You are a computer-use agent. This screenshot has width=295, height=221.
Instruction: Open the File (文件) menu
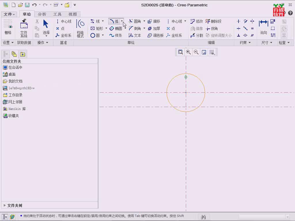pyautogui.click(x=9, y=14)
